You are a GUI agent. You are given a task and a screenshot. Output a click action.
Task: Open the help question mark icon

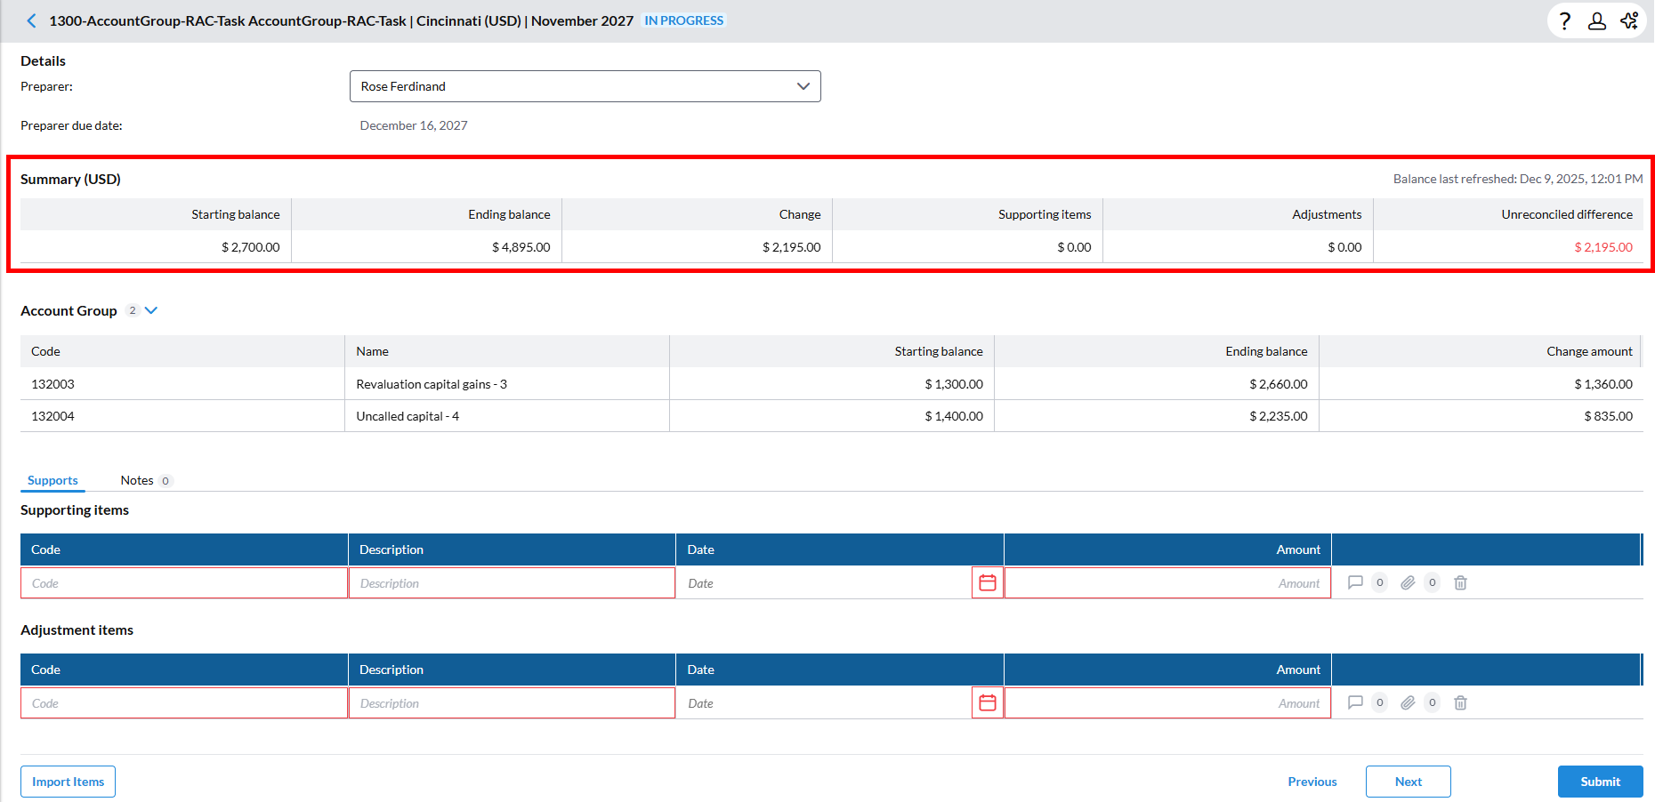1565,20
